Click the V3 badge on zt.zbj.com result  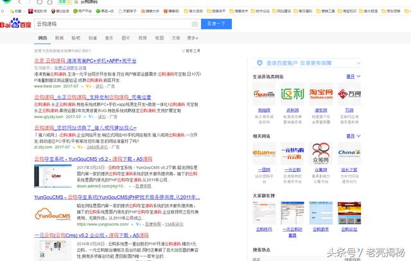tap(80, 147)
